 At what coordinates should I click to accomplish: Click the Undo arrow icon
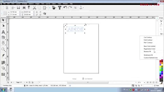[65, 8]
